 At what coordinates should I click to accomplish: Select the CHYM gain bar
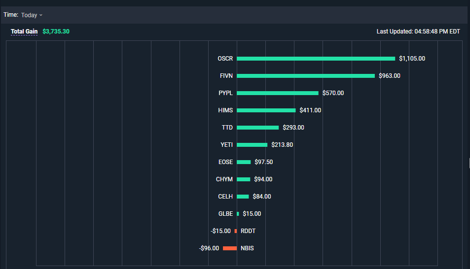[244, 179]
